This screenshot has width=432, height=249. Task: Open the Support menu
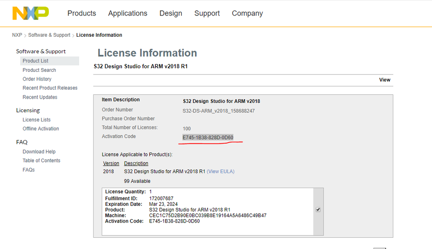(207, 13)
